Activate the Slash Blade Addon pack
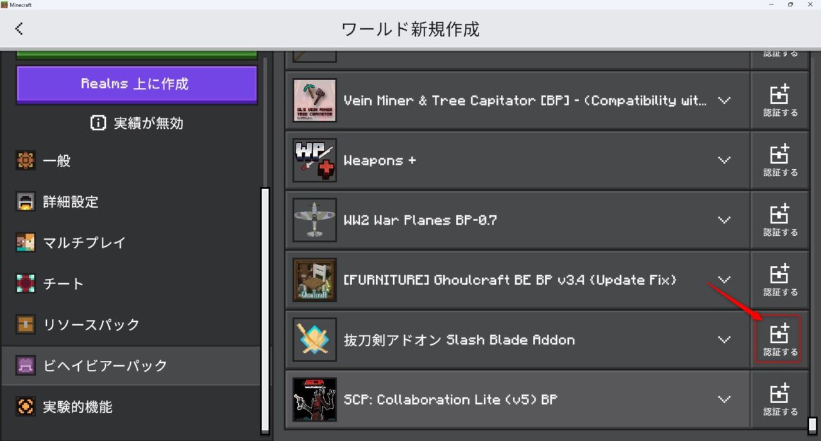 [780, 340]
